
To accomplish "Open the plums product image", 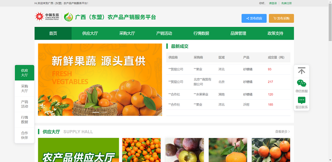I will click(x=184, y=150).
